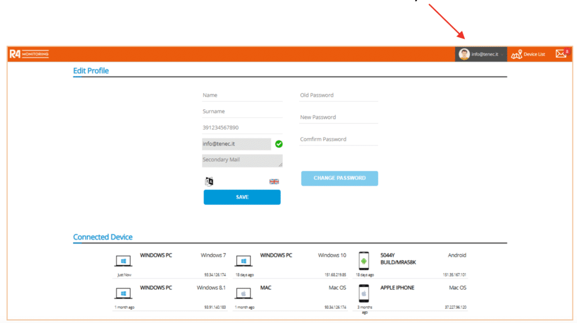Expand the info@tenec.it account dropdown

(481, 54)
